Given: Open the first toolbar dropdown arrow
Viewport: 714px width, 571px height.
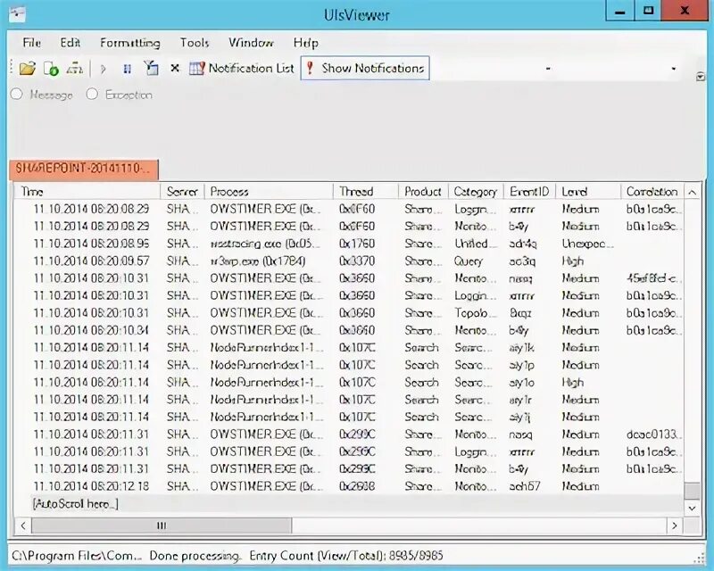Looking at the screenshot, I should [x=548, y=69].
